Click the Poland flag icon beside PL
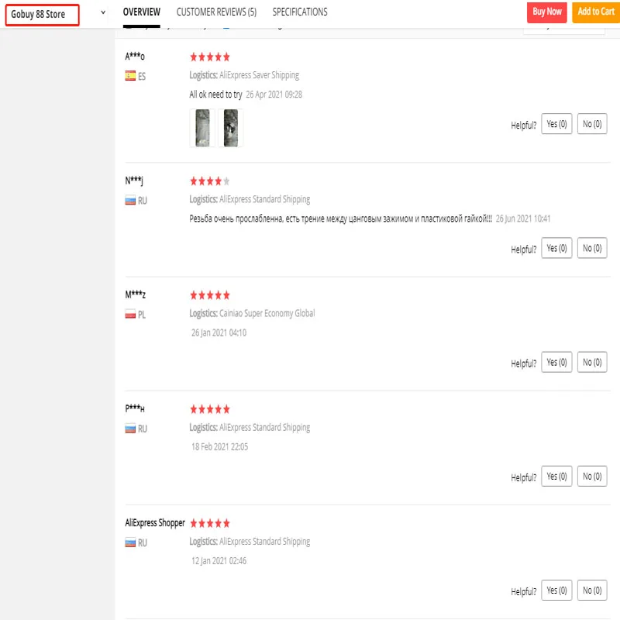Screen dimensions: 620x620 point(130,315)
